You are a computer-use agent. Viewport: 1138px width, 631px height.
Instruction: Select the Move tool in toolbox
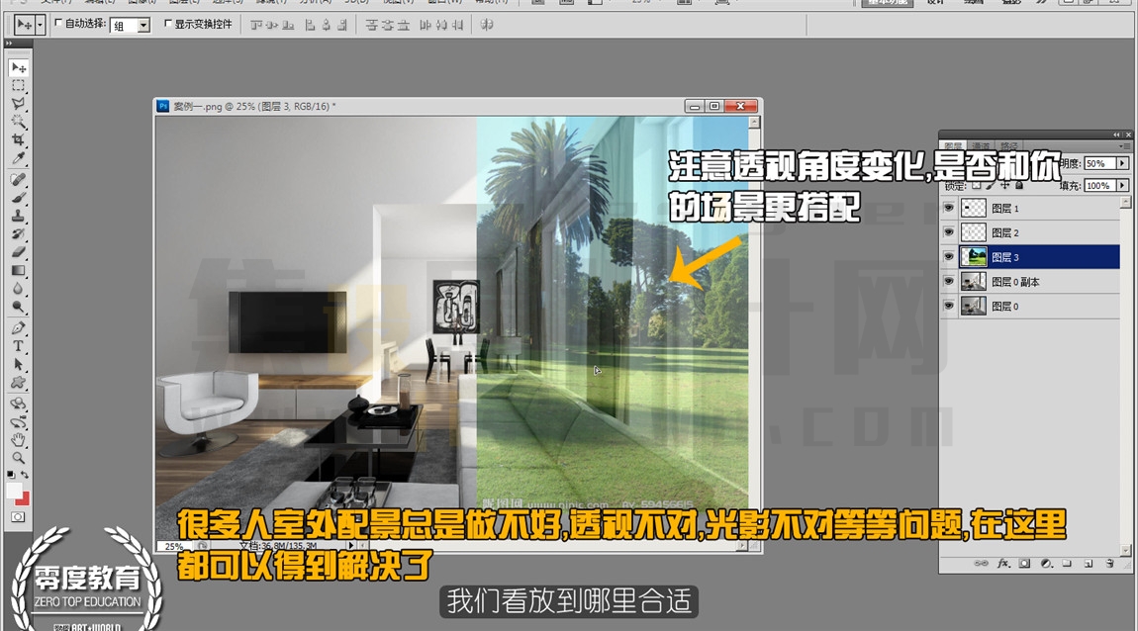coord(18,67)
